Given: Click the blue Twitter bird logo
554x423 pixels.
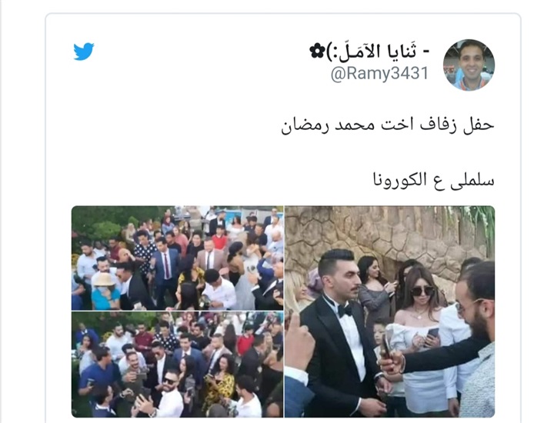Looking at the screenshot, I should tap(84, 52).
